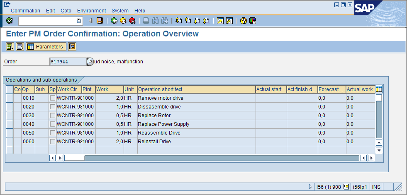Image resolution: width=407 pixels, height=195 pixels.
Task: Click the green Back arrow icon
Action: click(x=114, y=21)
